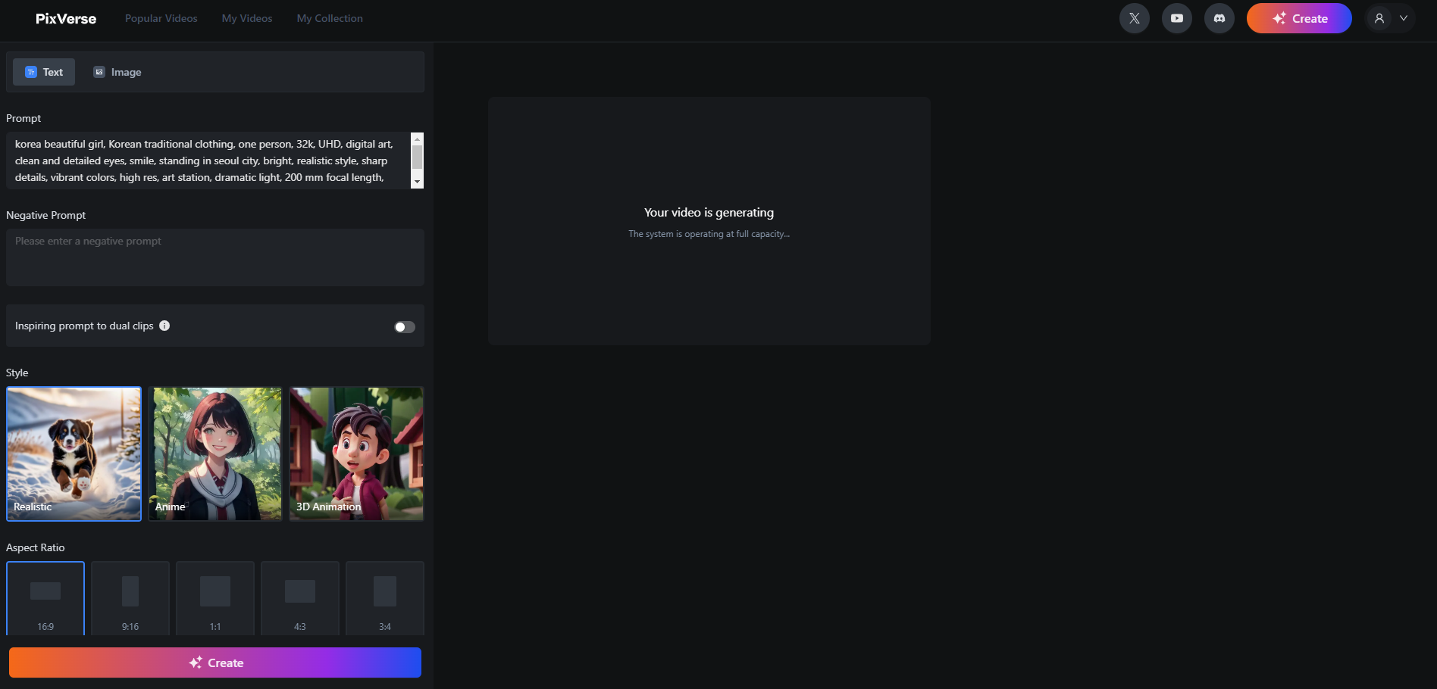
Task: Click the prompt scrollbar down arrow
Action: click(x=417, y=182)
